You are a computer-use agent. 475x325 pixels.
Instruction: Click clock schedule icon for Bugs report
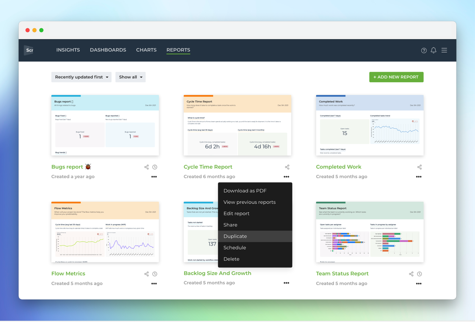(x=155, y=167)
